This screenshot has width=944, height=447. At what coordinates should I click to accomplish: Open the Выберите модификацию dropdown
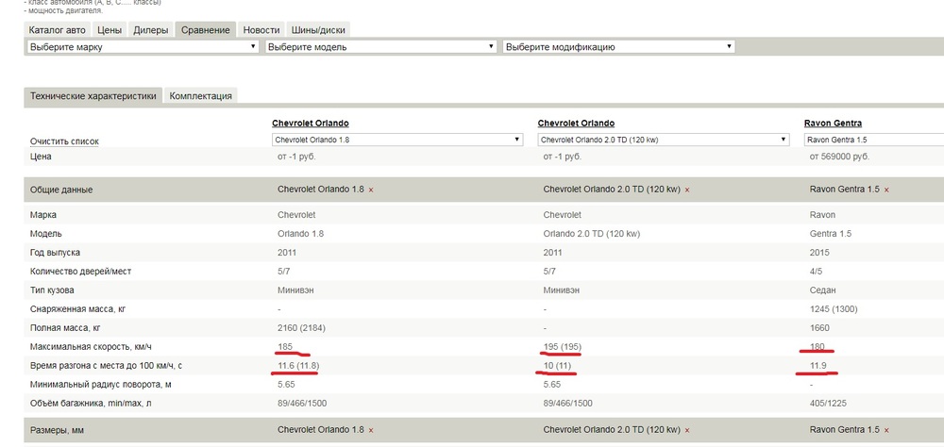[x=618, y=46]
